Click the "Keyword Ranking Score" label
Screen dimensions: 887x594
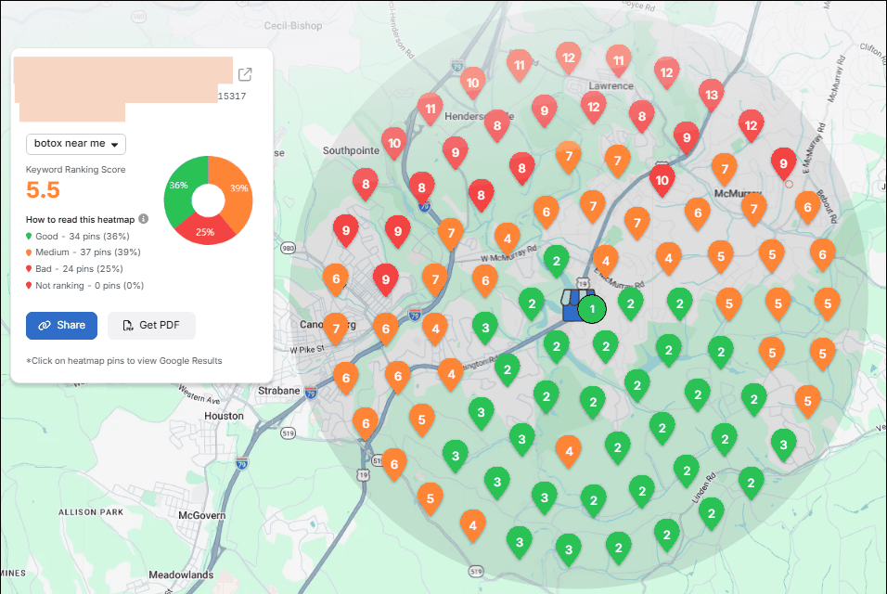[76, 170]
